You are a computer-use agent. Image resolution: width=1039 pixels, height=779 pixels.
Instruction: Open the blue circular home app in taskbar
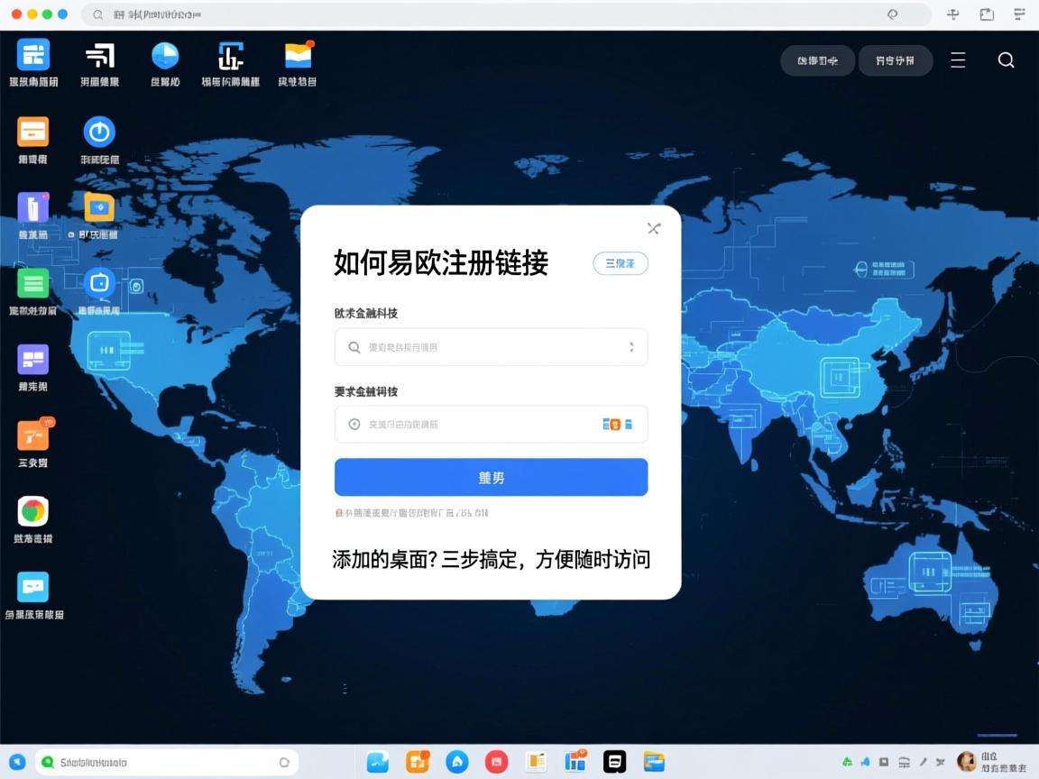[x=456, y=762]
